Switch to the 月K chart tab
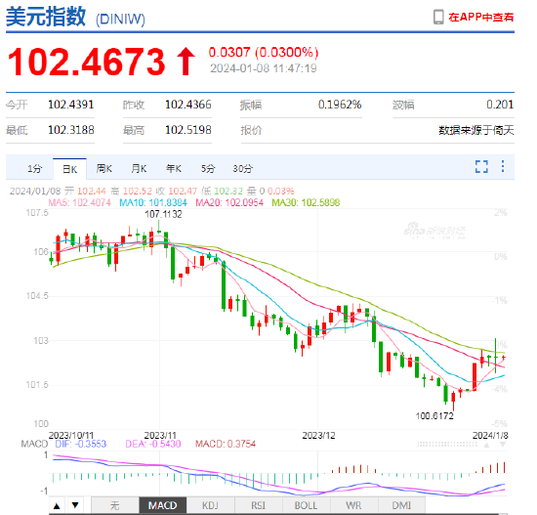 139,169
